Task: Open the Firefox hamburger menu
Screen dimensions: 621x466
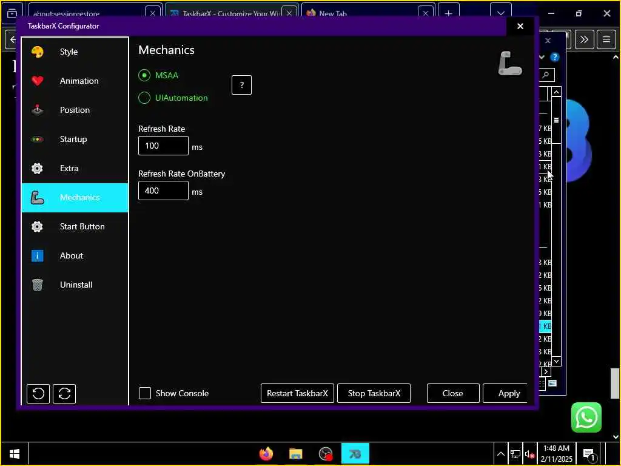Action: 606,39
